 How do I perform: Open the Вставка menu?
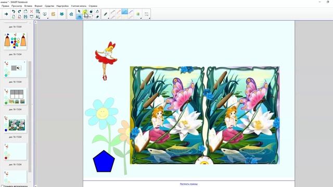(28, 6)
